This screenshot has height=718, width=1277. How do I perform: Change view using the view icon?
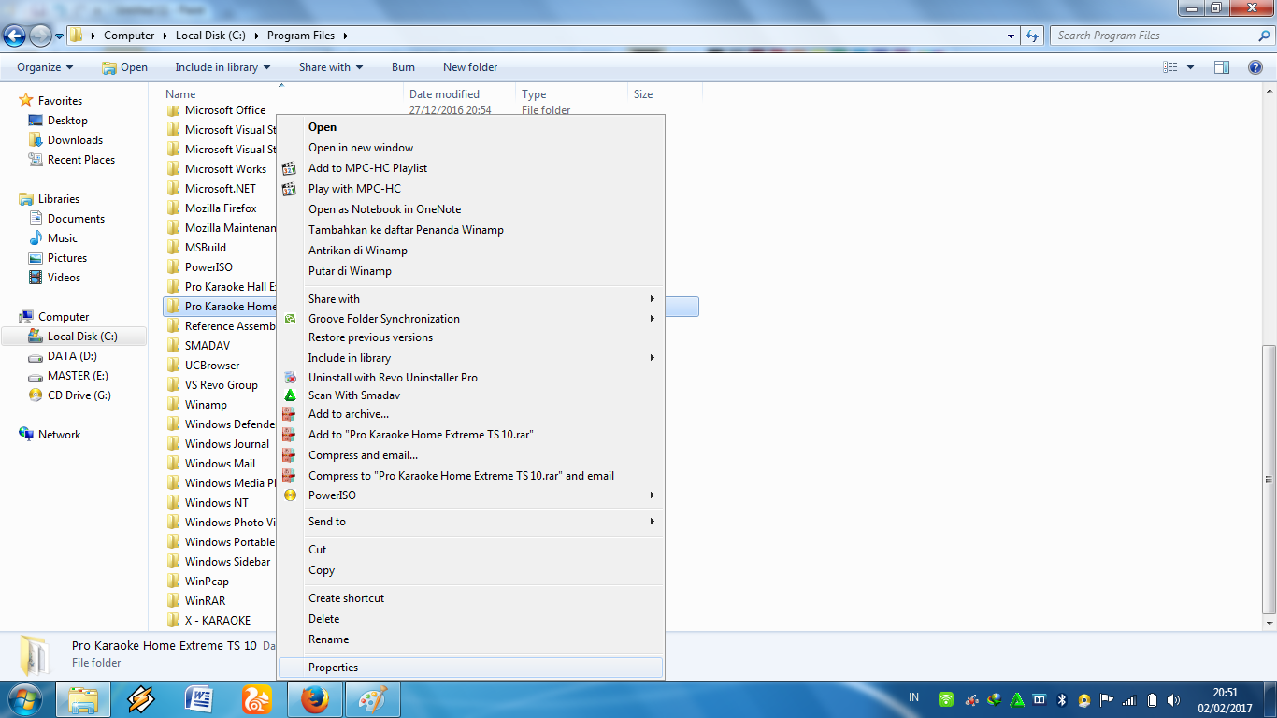[1169, 67]
